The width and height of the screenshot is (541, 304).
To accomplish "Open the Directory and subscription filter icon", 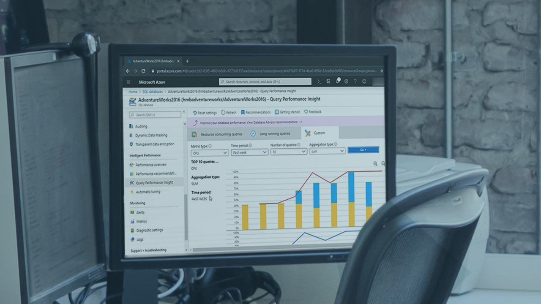I will tap(329, 81).
